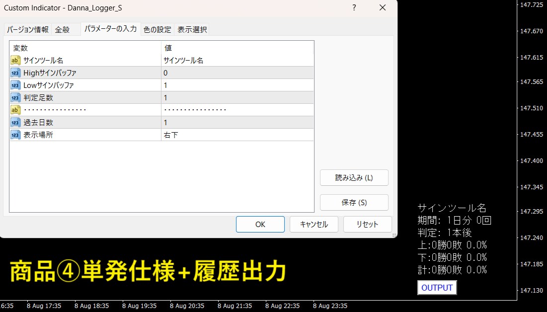
Task: Select the 表示場所 variable name
Action: coord(38,135)
